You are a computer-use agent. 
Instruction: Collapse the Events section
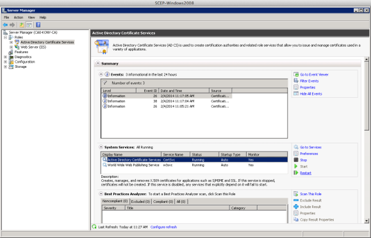[x=101, y=74]
